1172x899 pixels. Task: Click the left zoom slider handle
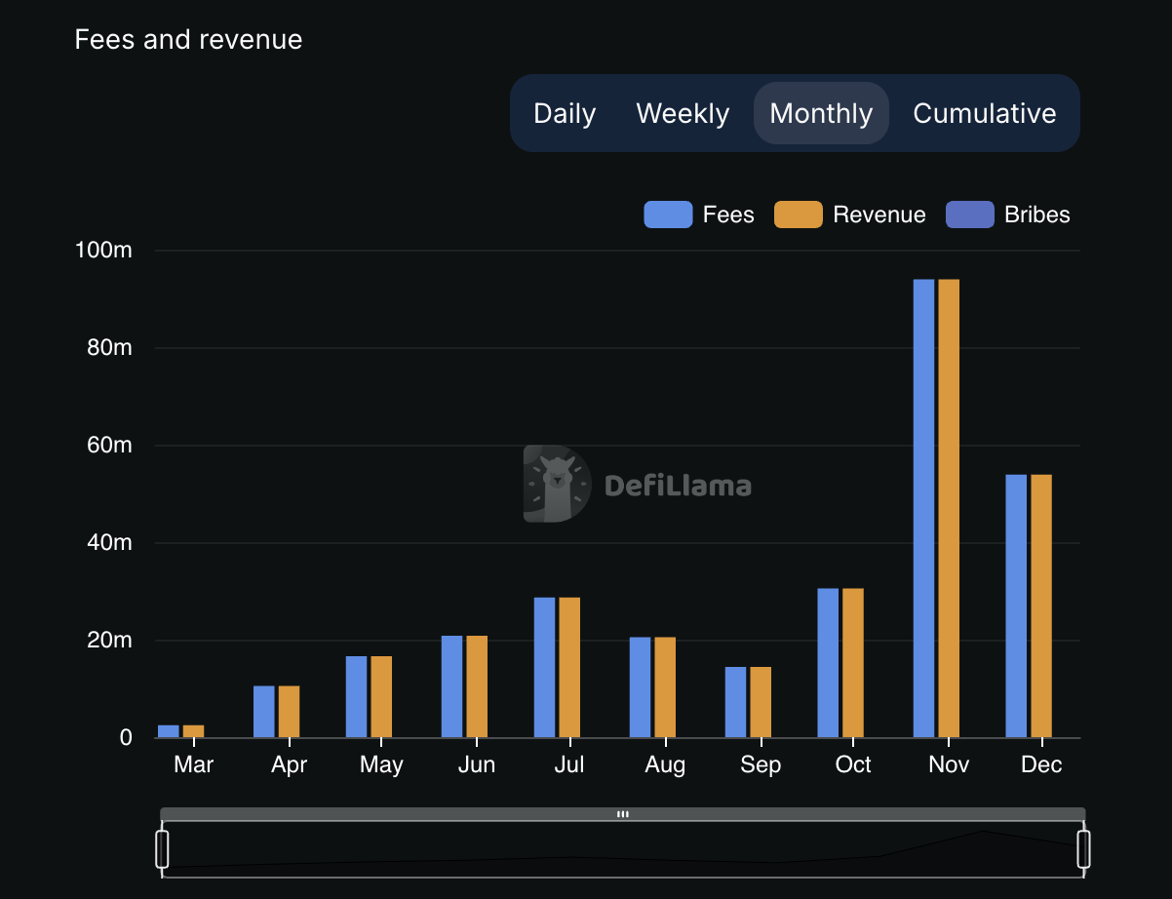tap(162, 848)
